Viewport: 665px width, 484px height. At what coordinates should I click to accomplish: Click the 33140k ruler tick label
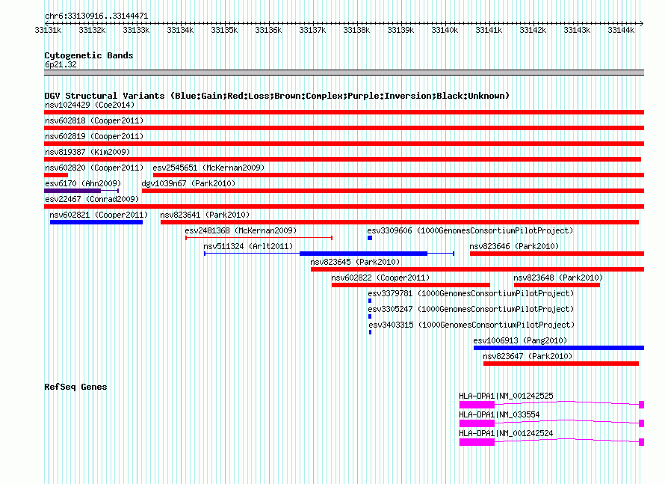445,30
